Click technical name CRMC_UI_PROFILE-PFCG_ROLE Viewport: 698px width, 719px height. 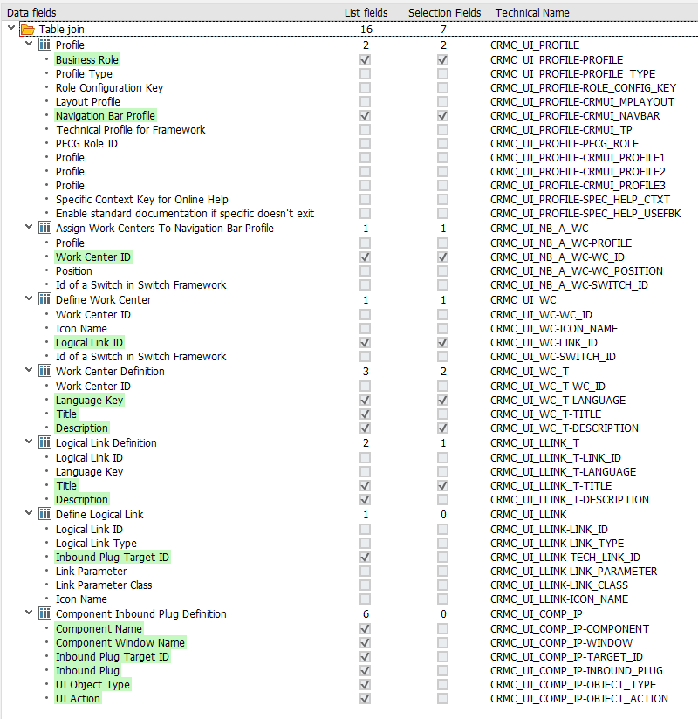(x=565, y=143)
